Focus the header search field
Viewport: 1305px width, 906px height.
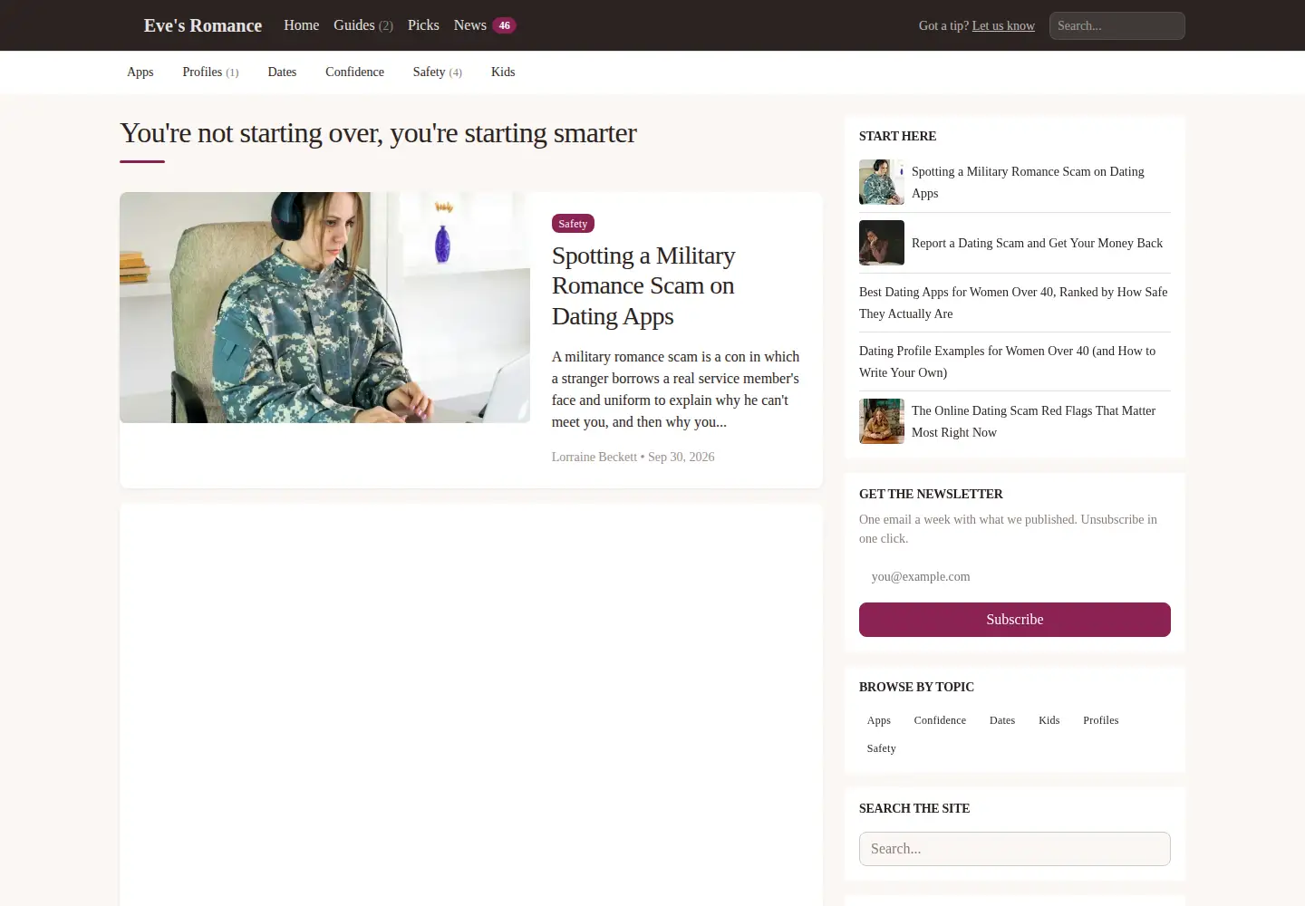click(1116, 25)
